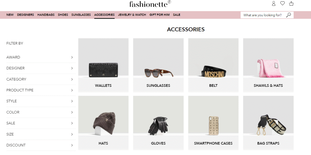Open the JEWELRY & WATCH menu
The height and width of the screenshot is (155, 311).
coord(132,15)
